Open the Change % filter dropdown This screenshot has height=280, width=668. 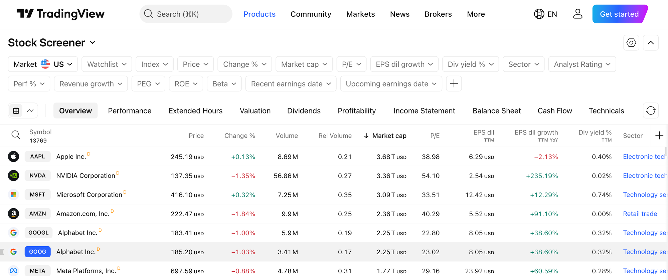point(244,64)
